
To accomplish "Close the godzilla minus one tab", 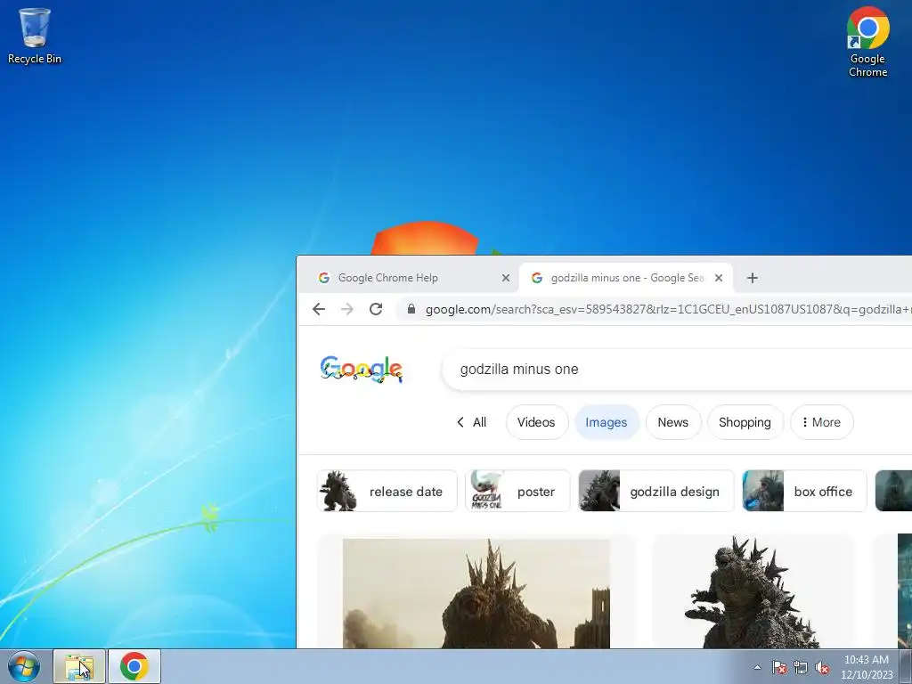I will pyautogui.click(x=719, y=278).
